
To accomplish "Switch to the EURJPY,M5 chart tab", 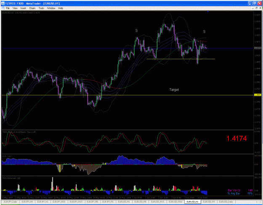I will (93, 202).
